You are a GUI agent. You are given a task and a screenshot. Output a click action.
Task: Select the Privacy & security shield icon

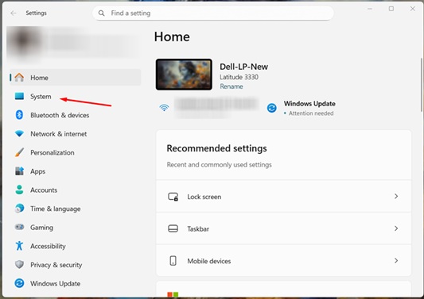19,264
